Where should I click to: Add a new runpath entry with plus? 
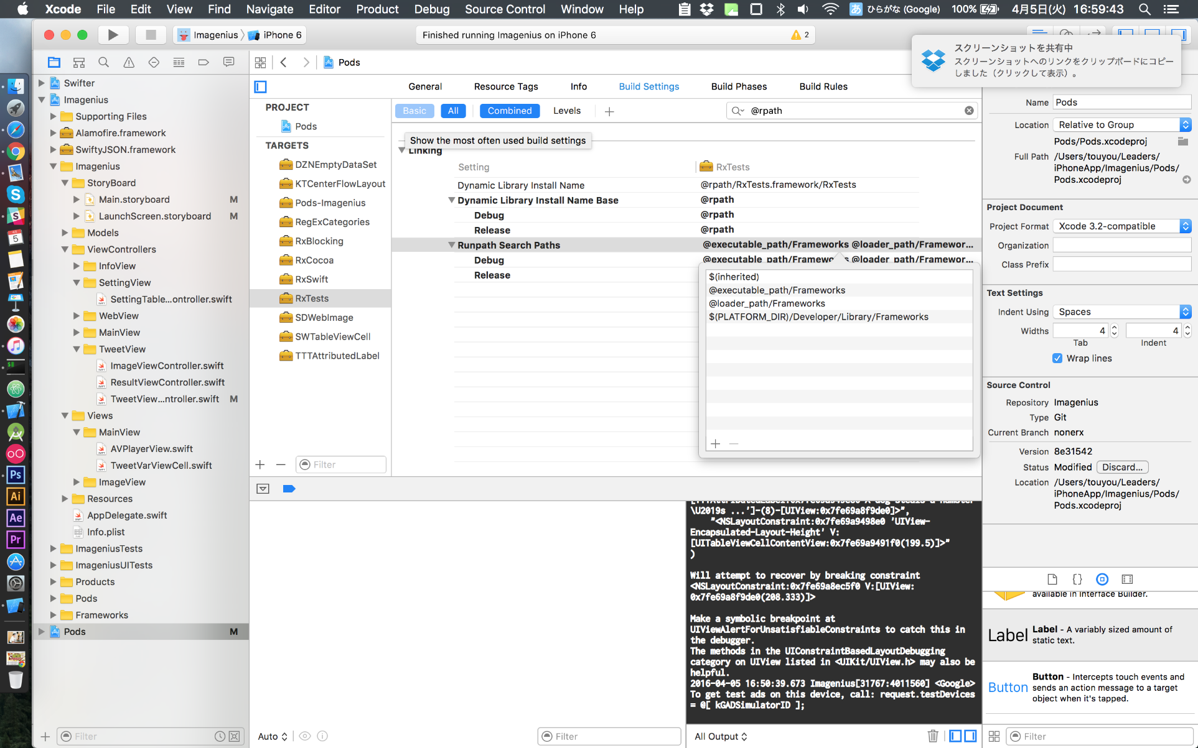click(x=716, y=443)
